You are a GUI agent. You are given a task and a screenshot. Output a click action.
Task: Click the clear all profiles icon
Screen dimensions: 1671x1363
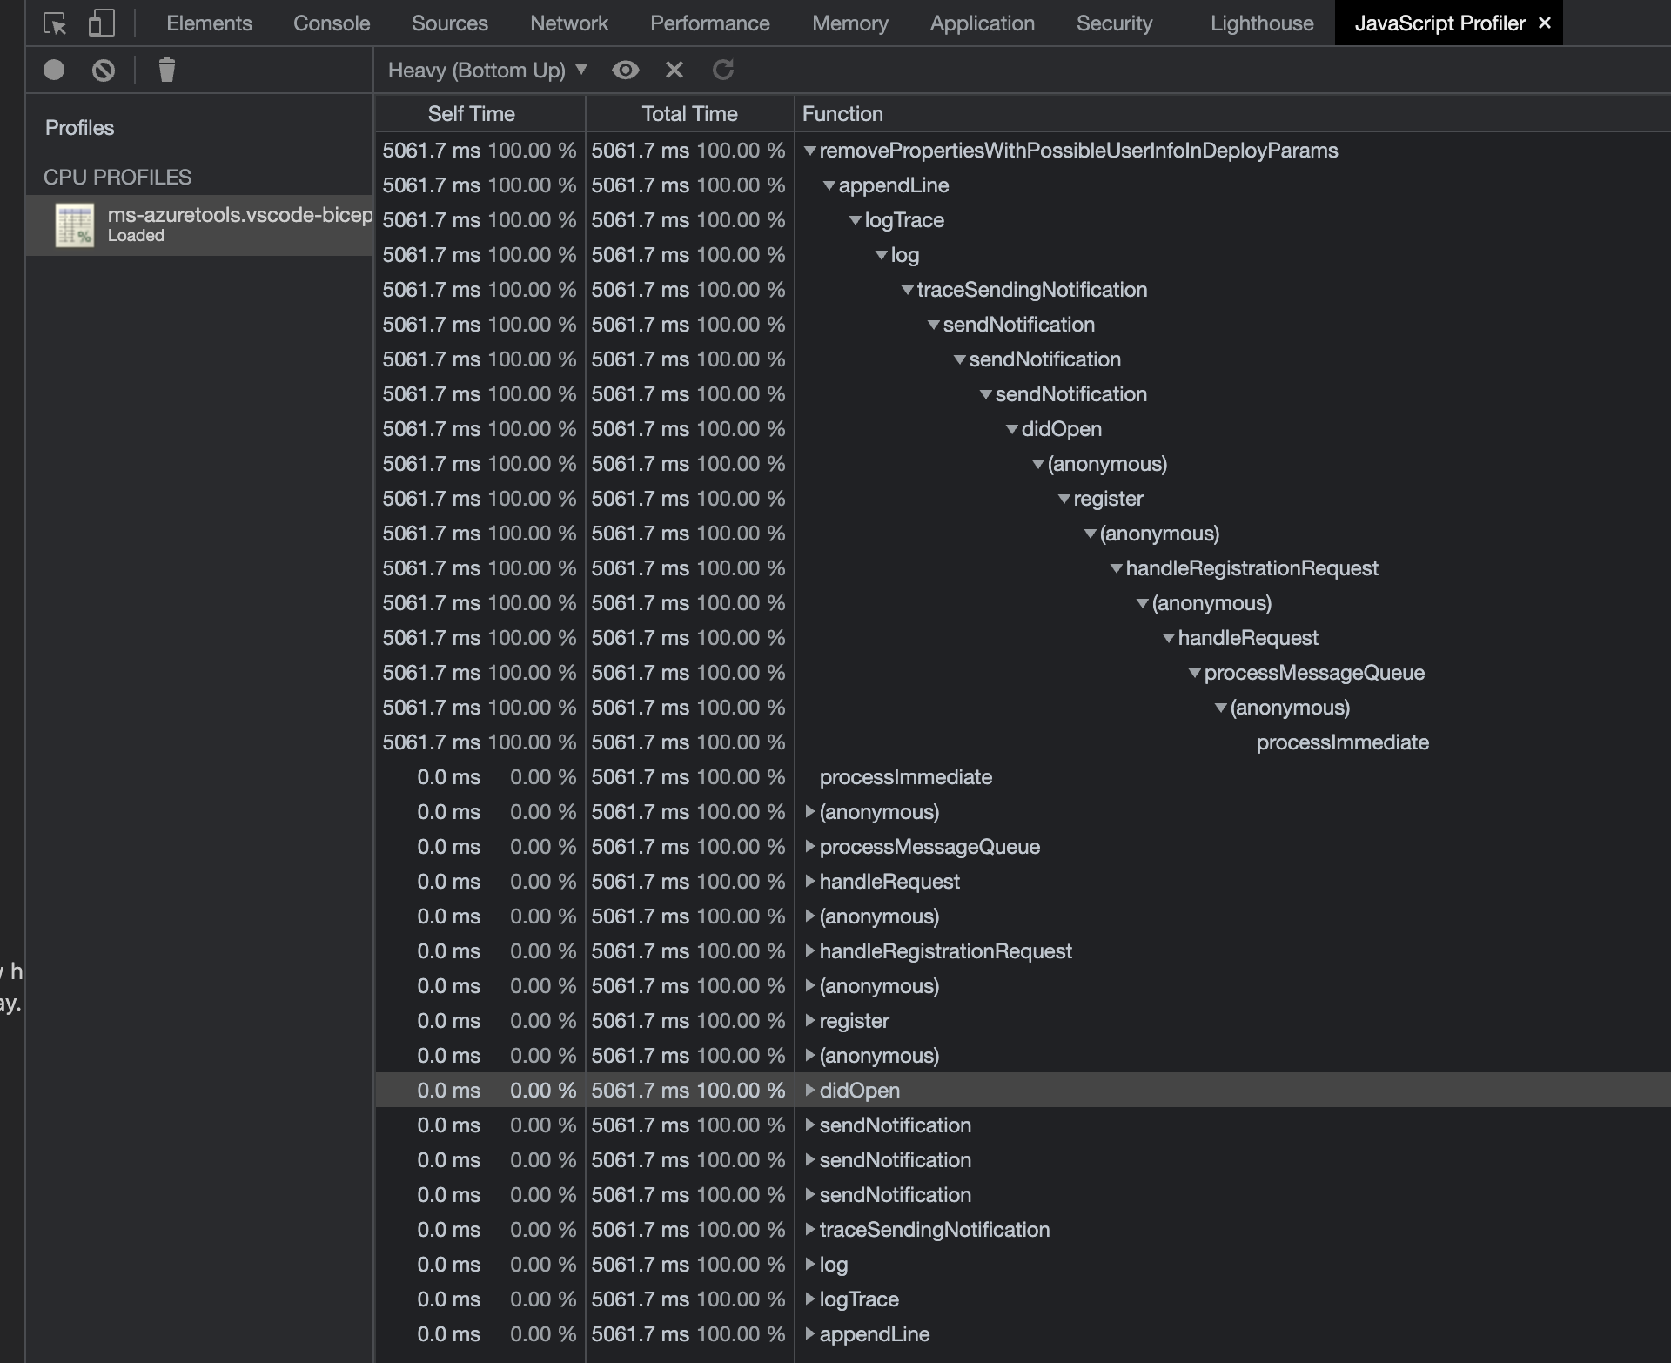(104, 70)
